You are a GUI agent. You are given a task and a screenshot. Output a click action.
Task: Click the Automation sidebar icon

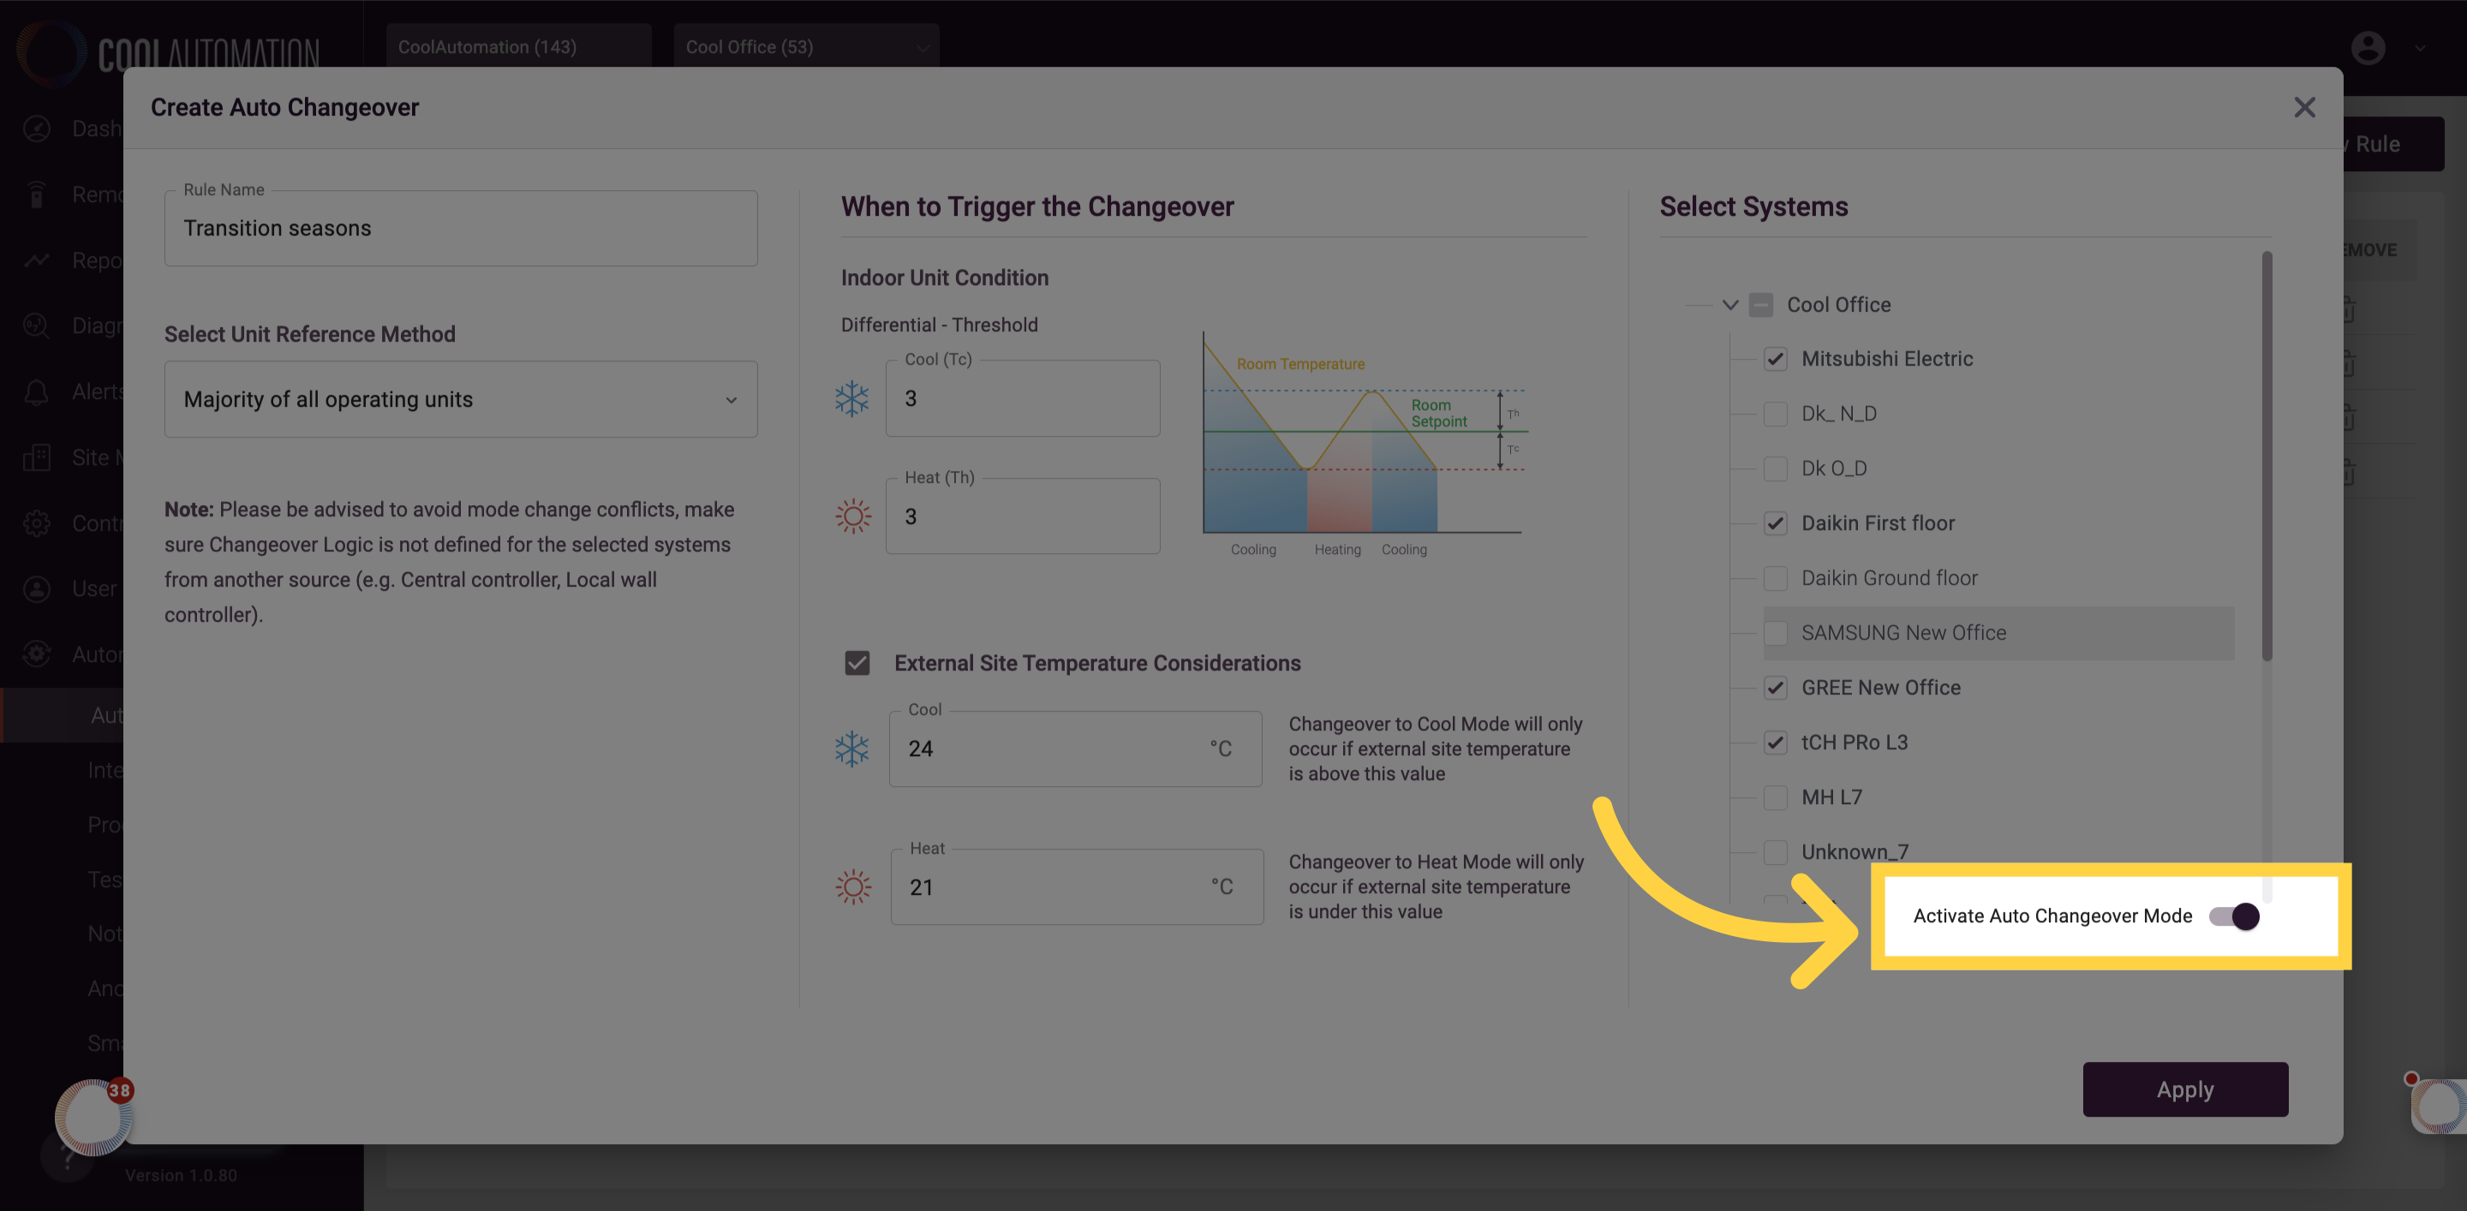36,653
